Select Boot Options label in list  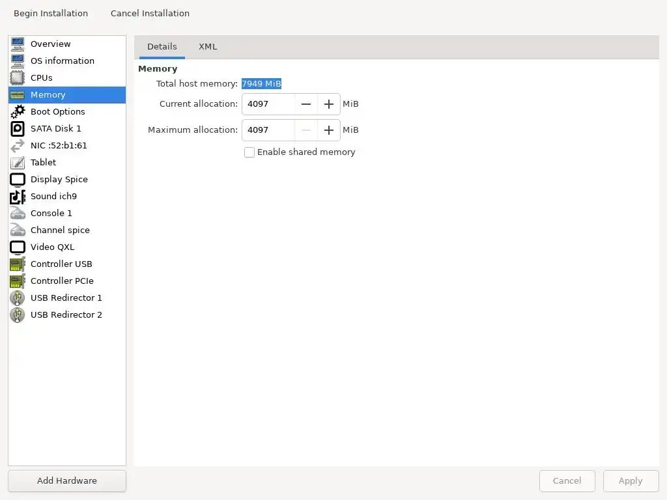58,112
